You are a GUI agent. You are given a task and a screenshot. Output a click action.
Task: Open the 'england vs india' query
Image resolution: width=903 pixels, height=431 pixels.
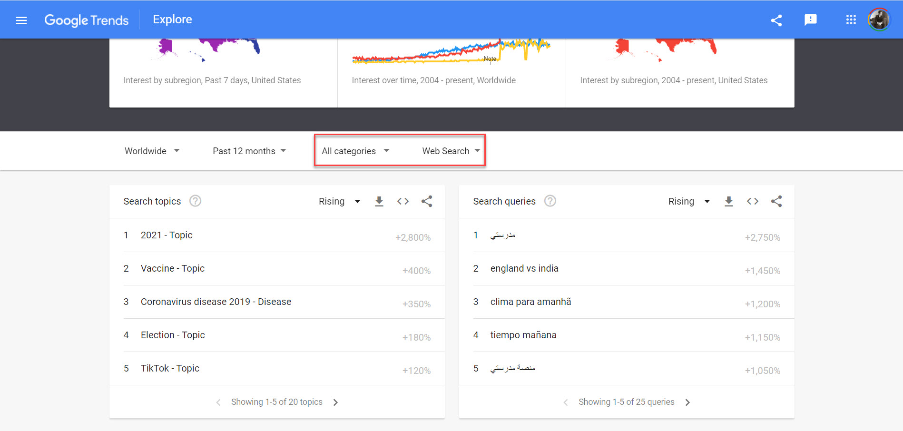point(524,268)
